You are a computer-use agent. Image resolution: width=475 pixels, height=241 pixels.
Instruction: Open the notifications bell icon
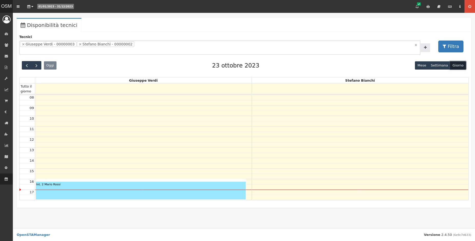[x=417, y=6]
